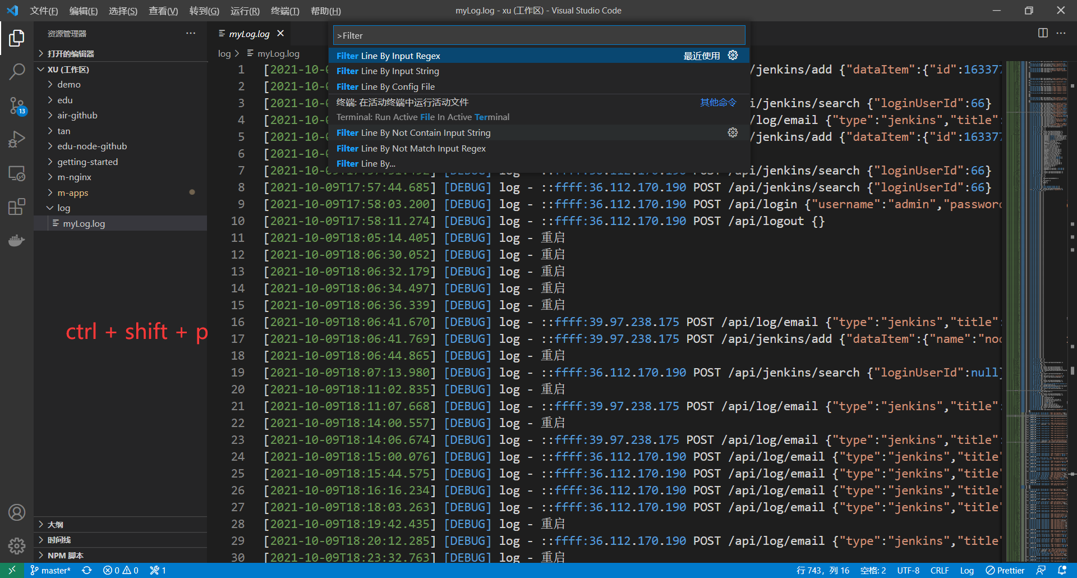Click the 行 743, 列 16 status bar entry
Viewport: 1077px width, 578px height.
822,570
